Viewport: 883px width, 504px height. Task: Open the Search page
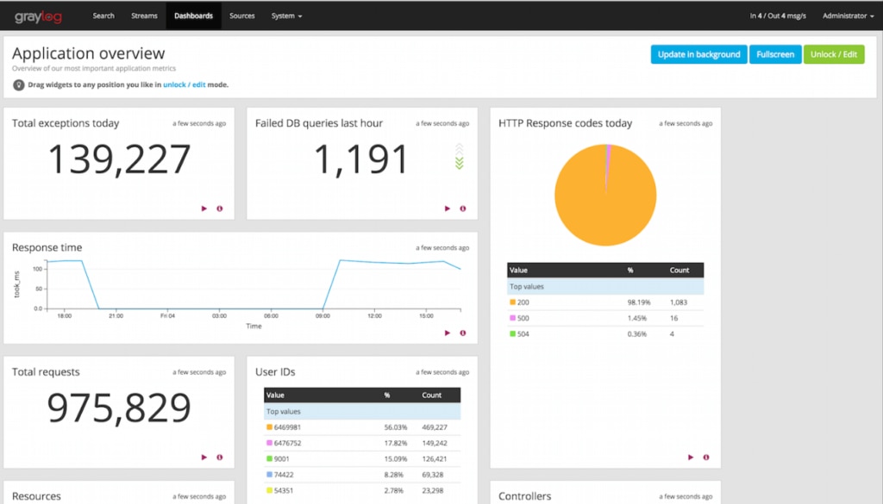(103, 16)
